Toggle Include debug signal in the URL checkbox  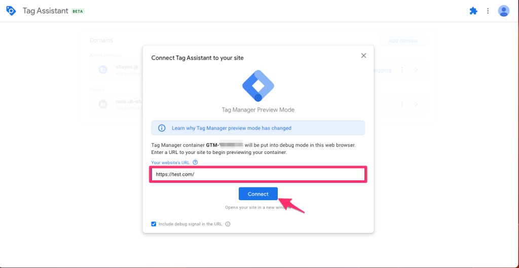154,224
